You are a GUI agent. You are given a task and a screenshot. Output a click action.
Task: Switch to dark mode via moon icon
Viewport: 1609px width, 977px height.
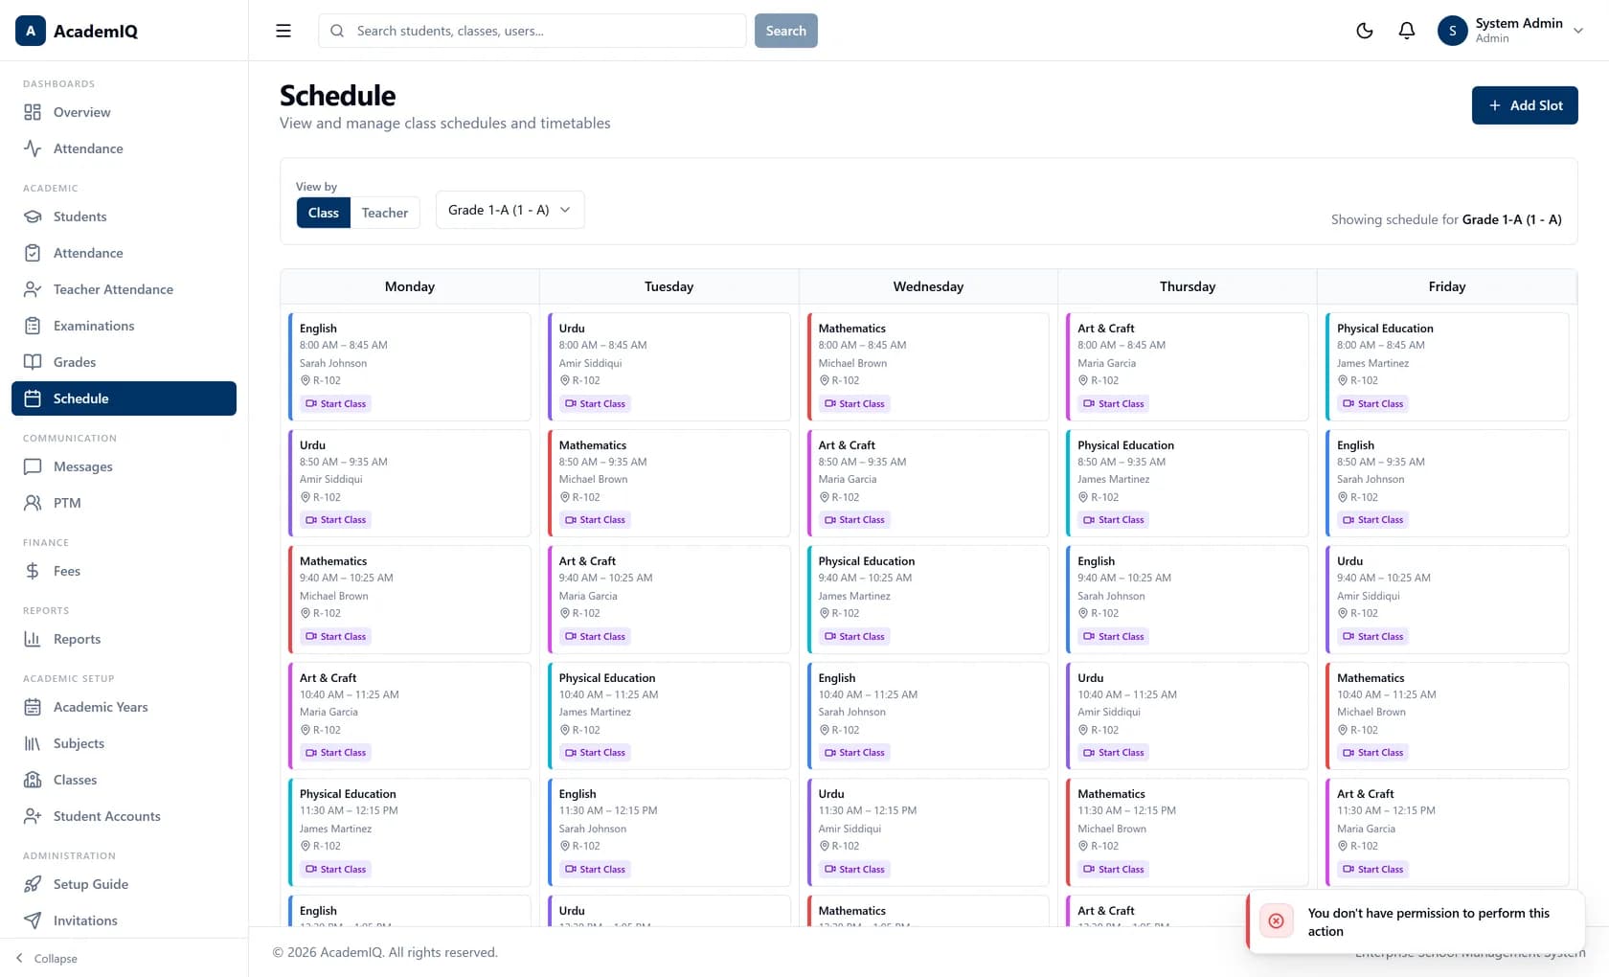[1365, 31]
